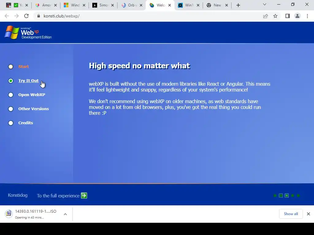The width and height of the screenshot is (314, 235).
Task: Select the Start radio button
Action: [11, 66]
